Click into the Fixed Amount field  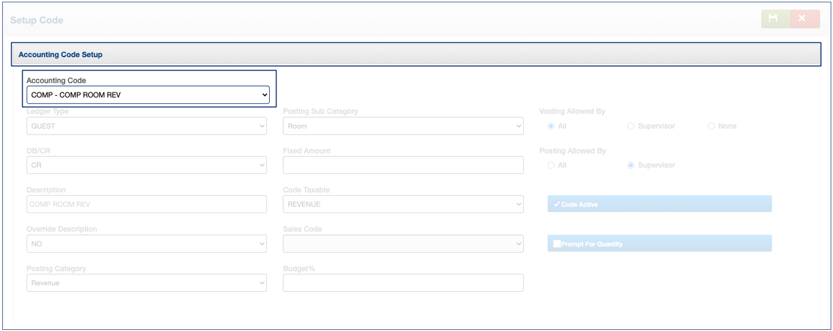[x=403, y=165]
